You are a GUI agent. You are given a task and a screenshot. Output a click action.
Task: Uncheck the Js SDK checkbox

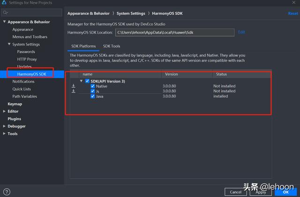[93, 91]
